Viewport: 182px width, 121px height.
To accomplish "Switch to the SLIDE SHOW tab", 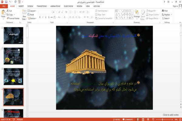I will pos(69,6).
